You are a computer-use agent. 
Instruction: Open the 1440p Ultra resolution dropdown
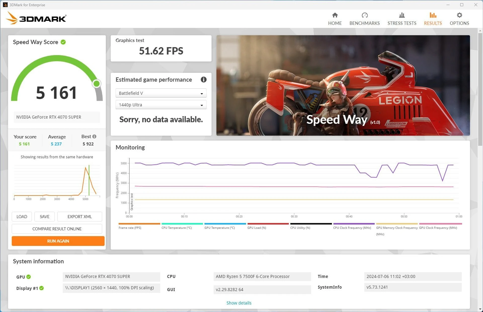[x=161, y=105]
